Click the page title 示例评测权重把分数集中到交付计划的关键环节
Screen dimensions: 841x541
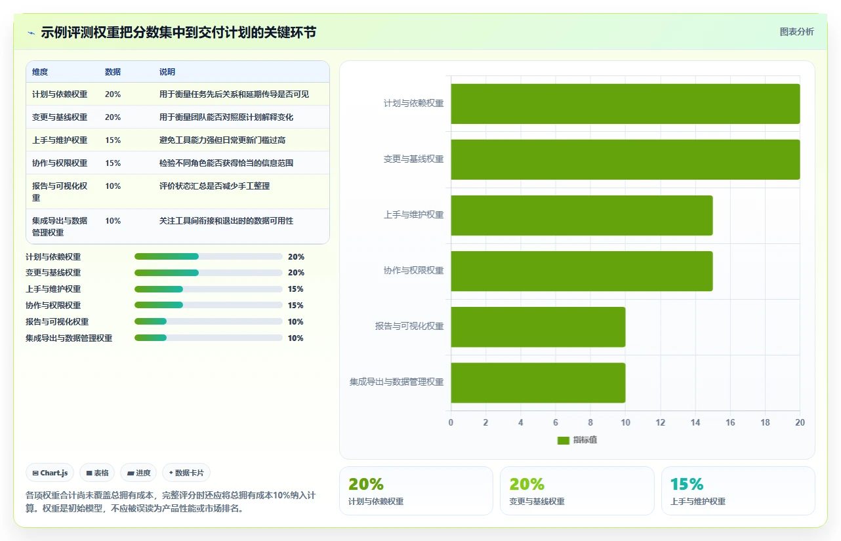point(178,32)
